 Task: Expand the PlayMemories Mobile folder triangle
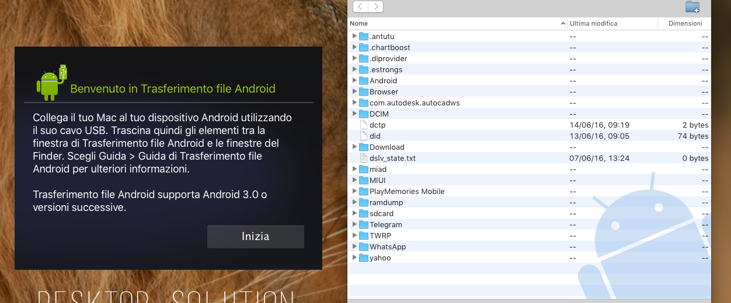[x=354, y=191]
